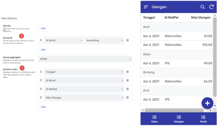Remove the Tanggal column order entry

(128, 72)
